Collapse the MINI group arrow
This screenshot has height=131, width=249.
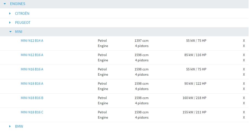10,32
